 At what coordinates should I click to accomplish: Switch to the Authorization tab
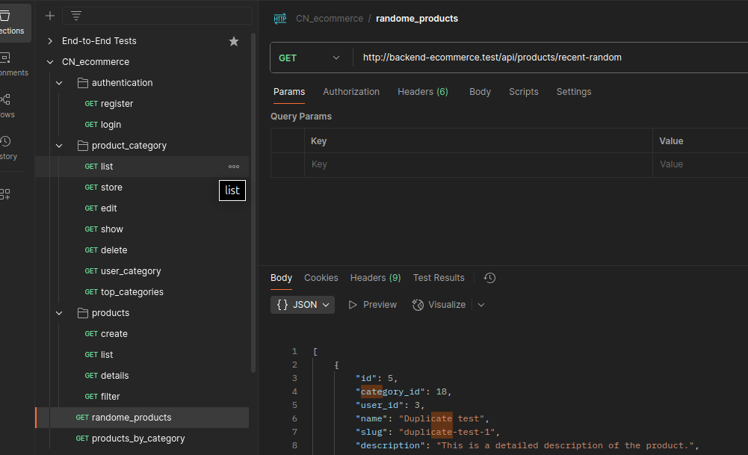click(x=351, y=92)
